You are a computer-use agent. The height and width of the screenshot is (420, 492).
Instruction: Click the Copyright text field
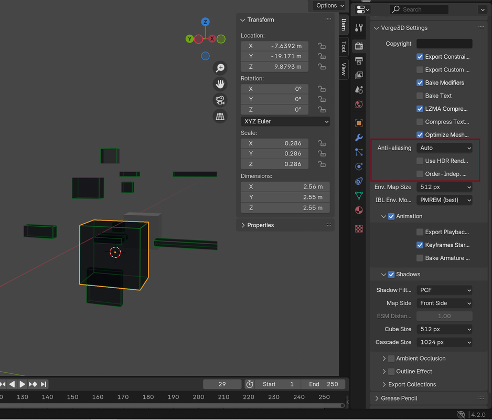click(x=444, y=44)
